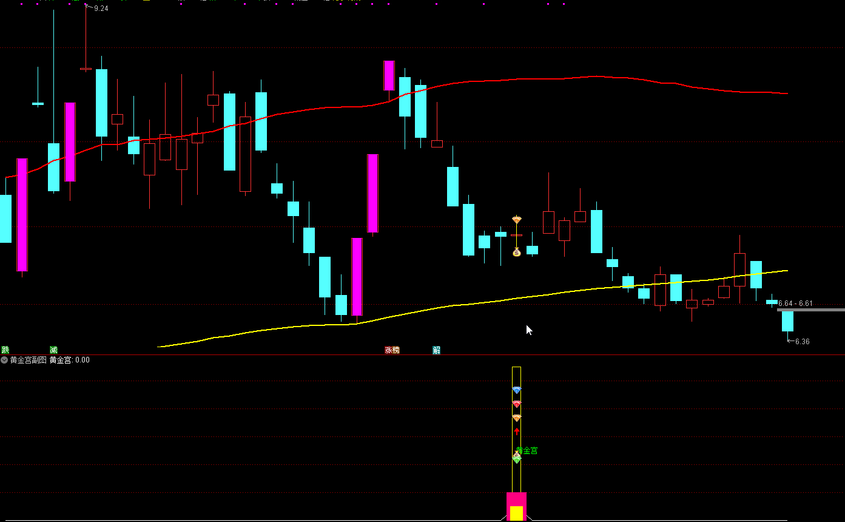Click the gray 6.64 - 6.61 gap marker

[810, 310]
